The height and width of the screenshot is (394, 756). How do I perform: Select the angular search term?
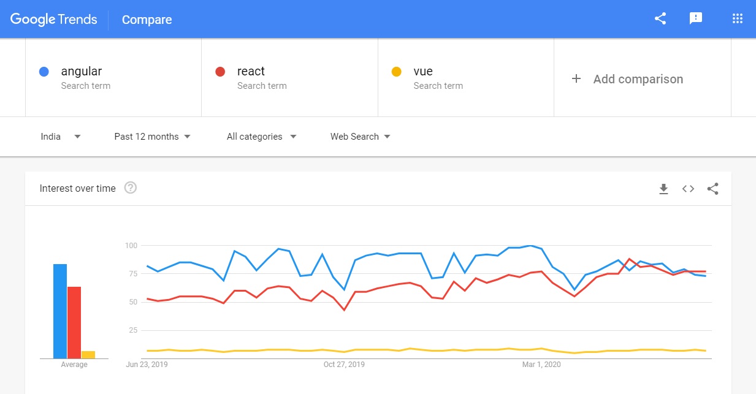click(82, 72)
